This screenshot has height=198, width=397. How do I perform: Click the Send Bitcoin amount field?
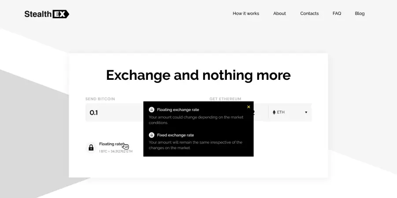115,112
